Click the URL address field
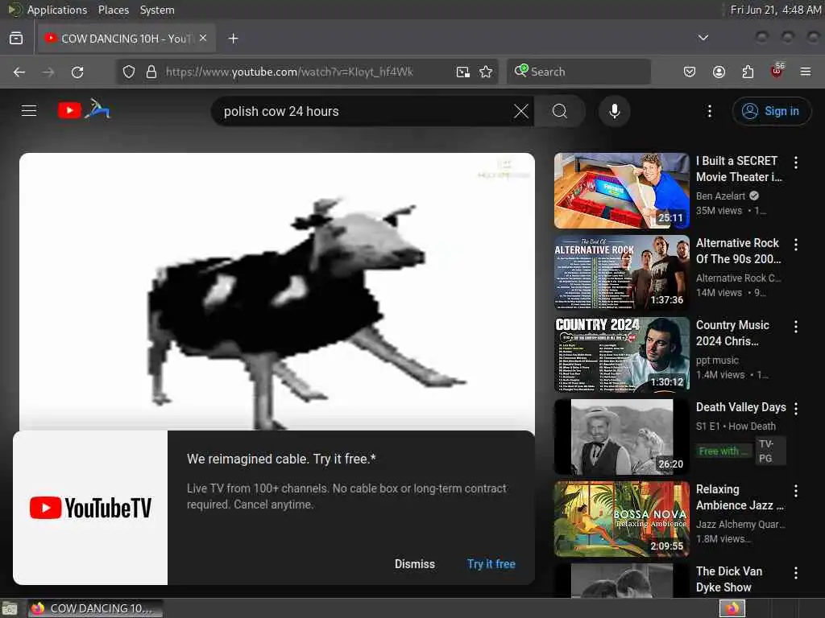825x618 pixels. 307,72
